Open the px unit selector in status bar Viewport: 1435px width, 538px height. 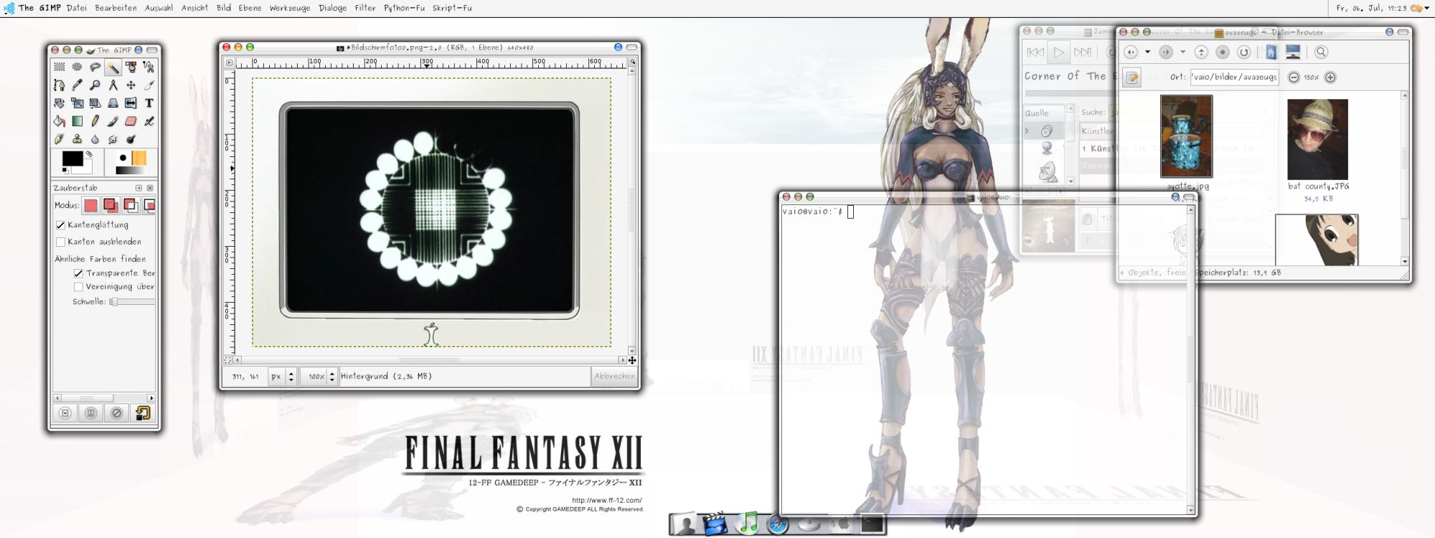pos(282,376)
